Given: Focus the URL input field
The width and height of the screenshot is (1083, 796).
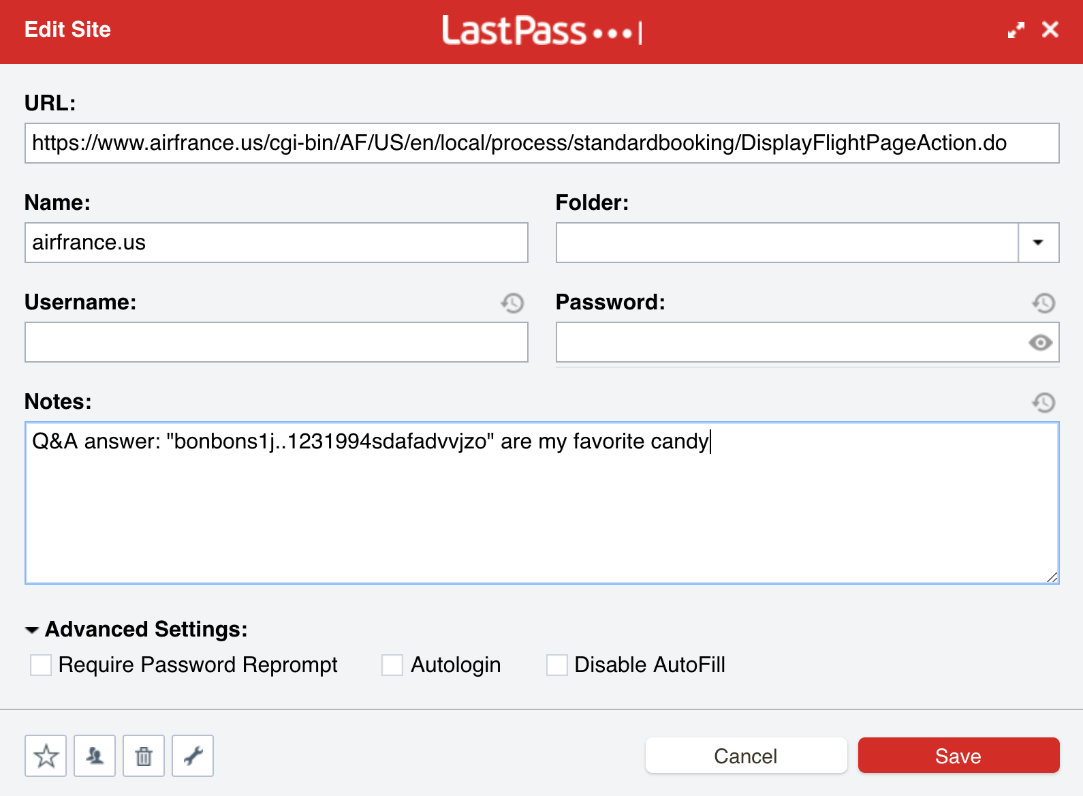Looking at the screenshot, I should pyautogui.click(x=541, y=143).
